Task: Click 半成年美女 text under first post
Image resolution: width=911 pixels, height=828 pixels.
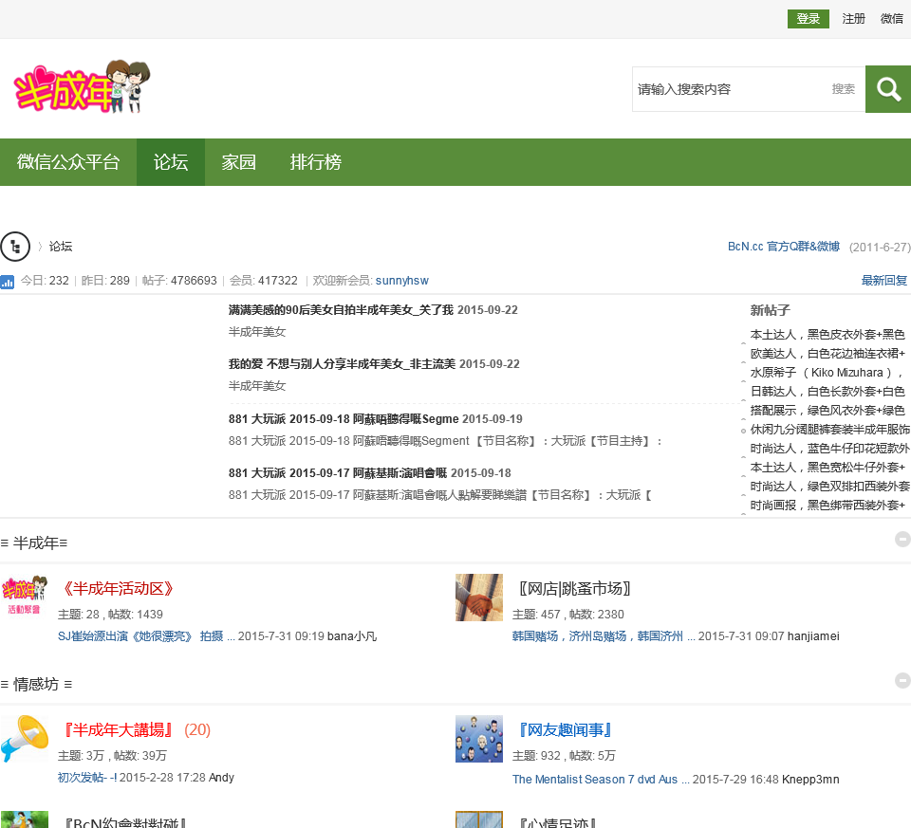Action: point(257,332)
